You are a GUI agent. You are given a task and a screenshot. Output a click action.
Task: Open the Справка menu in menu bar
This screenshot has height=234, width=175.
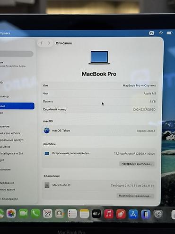[5, 33]
